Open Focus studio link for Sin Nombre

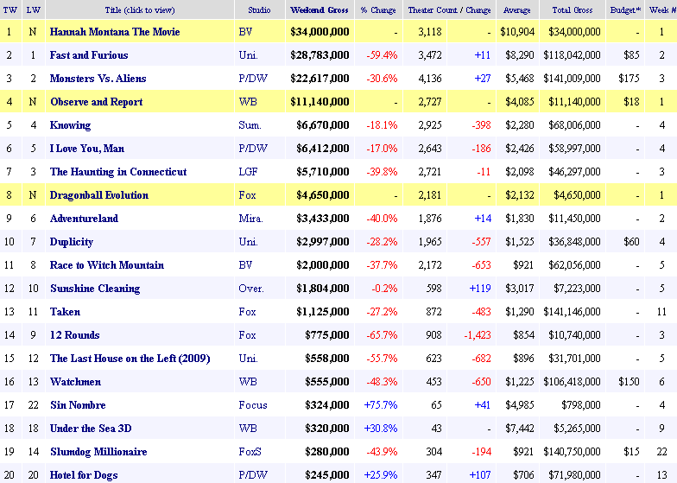click(x=251, y=405)
